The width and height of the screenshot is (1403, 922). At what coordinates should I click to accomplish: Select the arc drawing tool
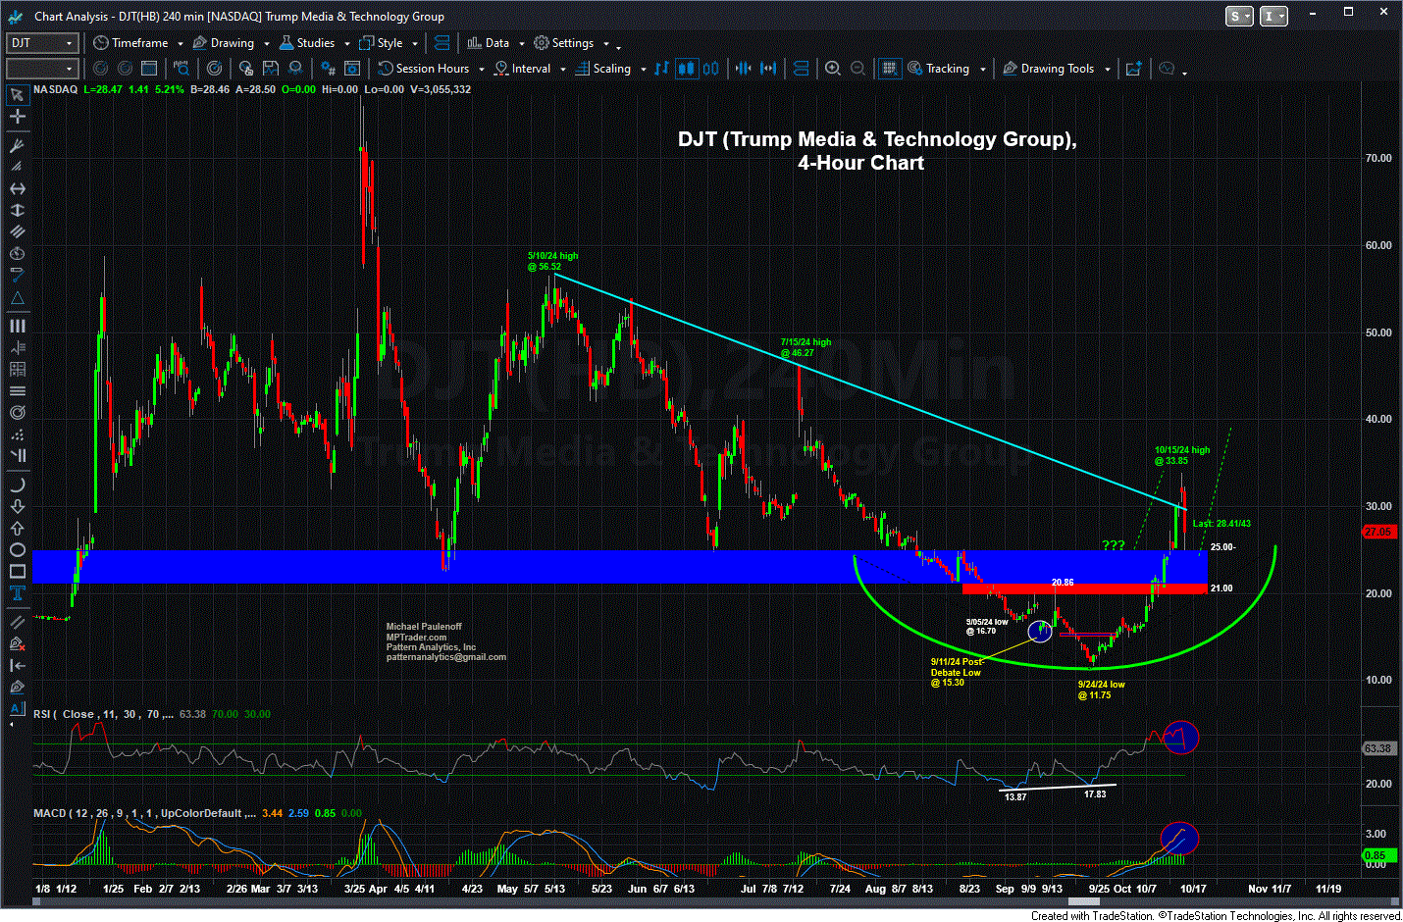[17, 485]
